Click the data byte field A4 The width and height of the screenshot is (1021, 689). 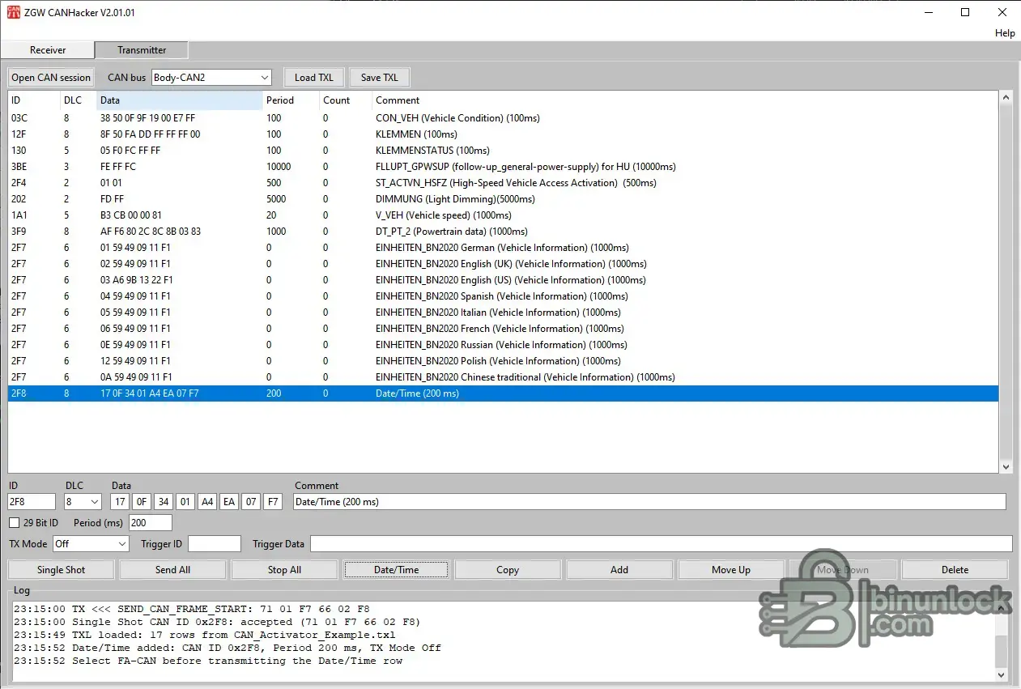(207, 502)
